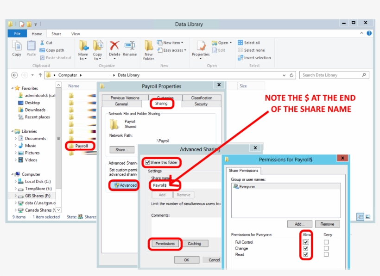Open the Move to tool
The width and height of the screenshot is (380, 276).
click(83, 48)
